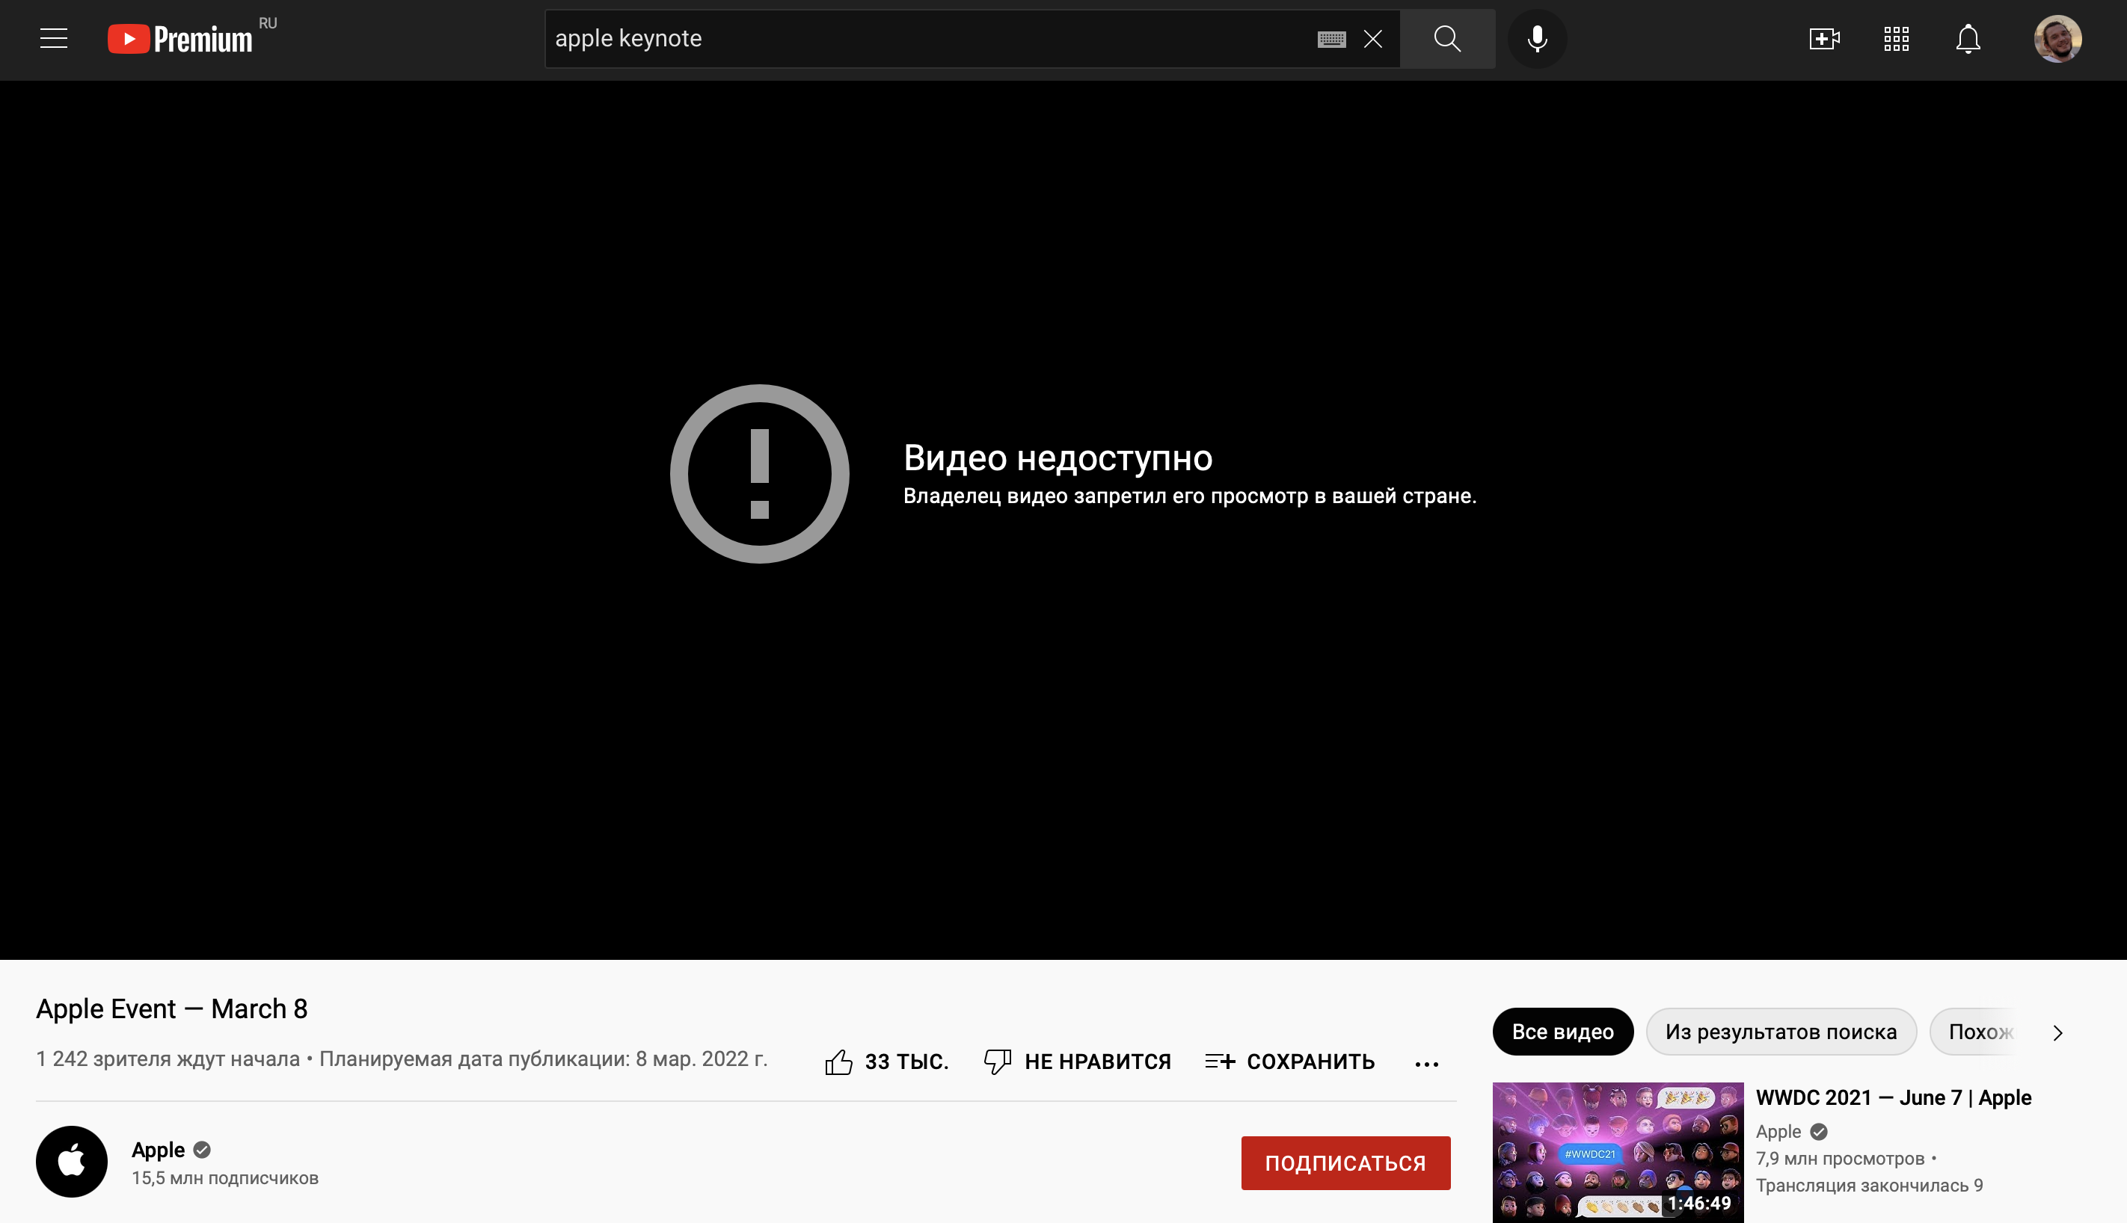Open the hamburger guide menu
The image size is (2127, 1223).
pyautogui.click(x=54, y=39)
